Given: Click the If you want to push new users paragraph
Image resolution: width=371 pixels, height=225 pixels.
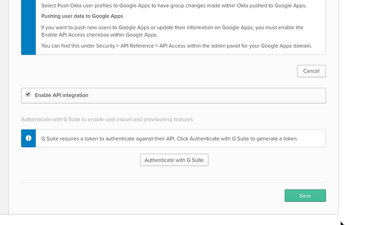Looking at the screenshot, I should [172, 31].
